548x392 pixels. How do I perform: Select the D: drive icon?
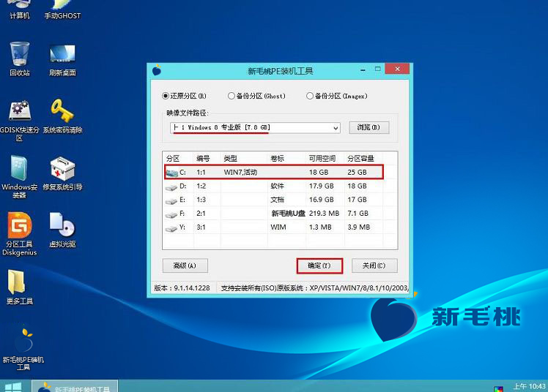coord(171,187)
